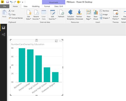Viewport: 126px width, 101px height.
Task: Click the chart title NumberCarsOwned by Education
Action: coord(28,44)
